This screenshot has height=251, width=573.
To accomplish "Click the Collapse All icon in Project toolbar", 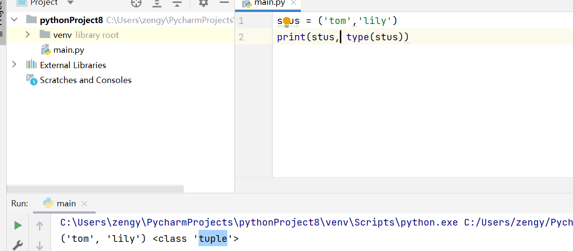I will 177,3.
